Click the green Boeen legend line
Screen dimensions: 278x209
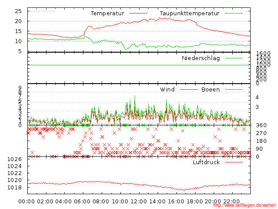click(x=234, y=89)
